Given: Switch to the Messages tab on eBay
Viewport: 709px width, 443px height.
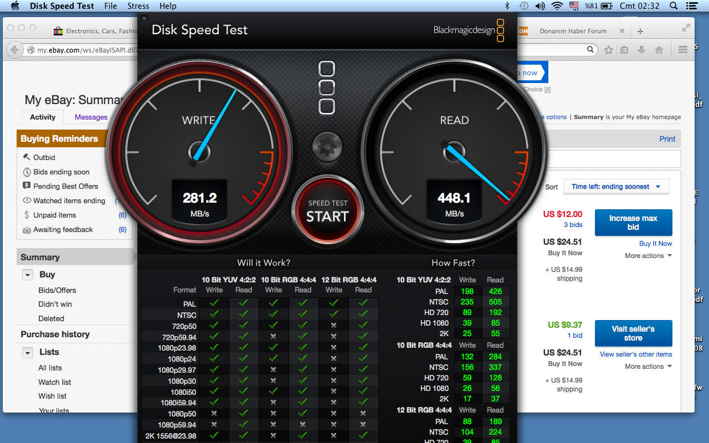Looking at the screenshot, I should 91,117.
